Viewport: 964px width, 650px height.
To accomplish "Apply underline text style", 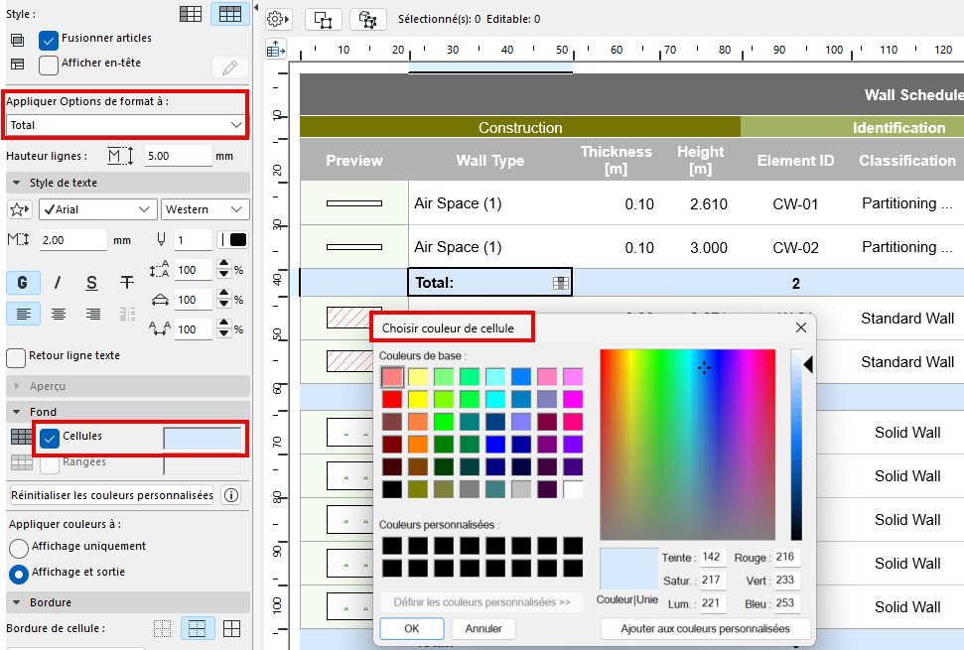I will [91, 283].
